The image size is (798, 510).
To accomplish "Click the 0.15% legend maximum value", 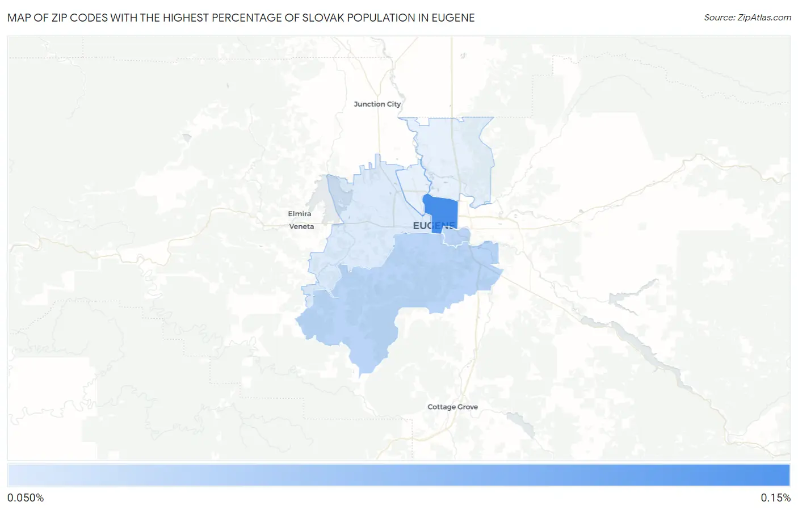I will point(775,498).
